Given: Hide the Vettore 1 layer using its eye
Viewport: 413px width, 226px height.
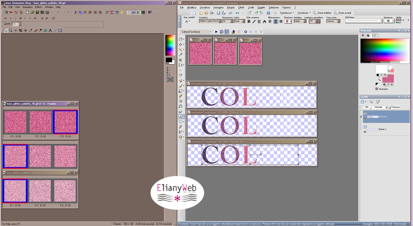Looking at the screenshot, I should coord(365,119).
